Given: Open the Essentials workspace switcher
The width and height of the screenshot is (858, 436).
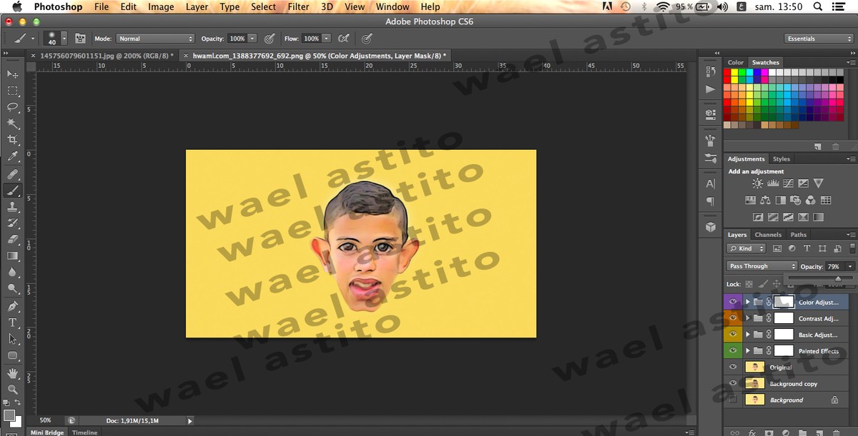Looking at the screenshot, I should (819, 39).
